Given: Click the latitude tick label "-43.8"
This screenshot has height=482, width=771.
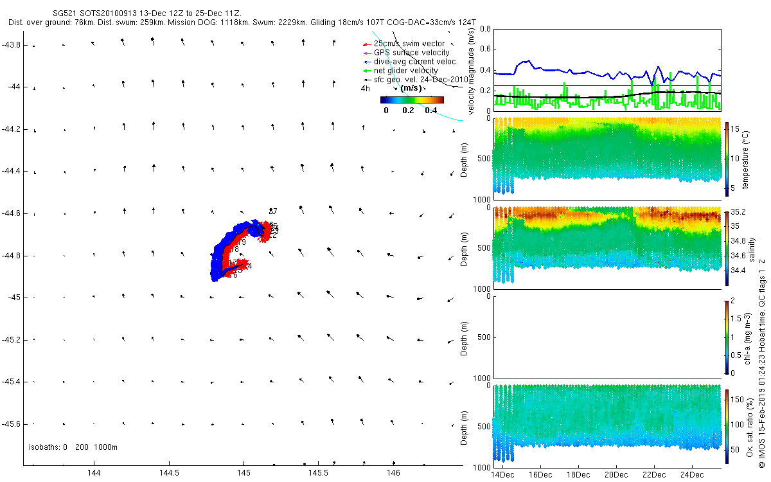Looking at the screenshot, I should point(12,45).
